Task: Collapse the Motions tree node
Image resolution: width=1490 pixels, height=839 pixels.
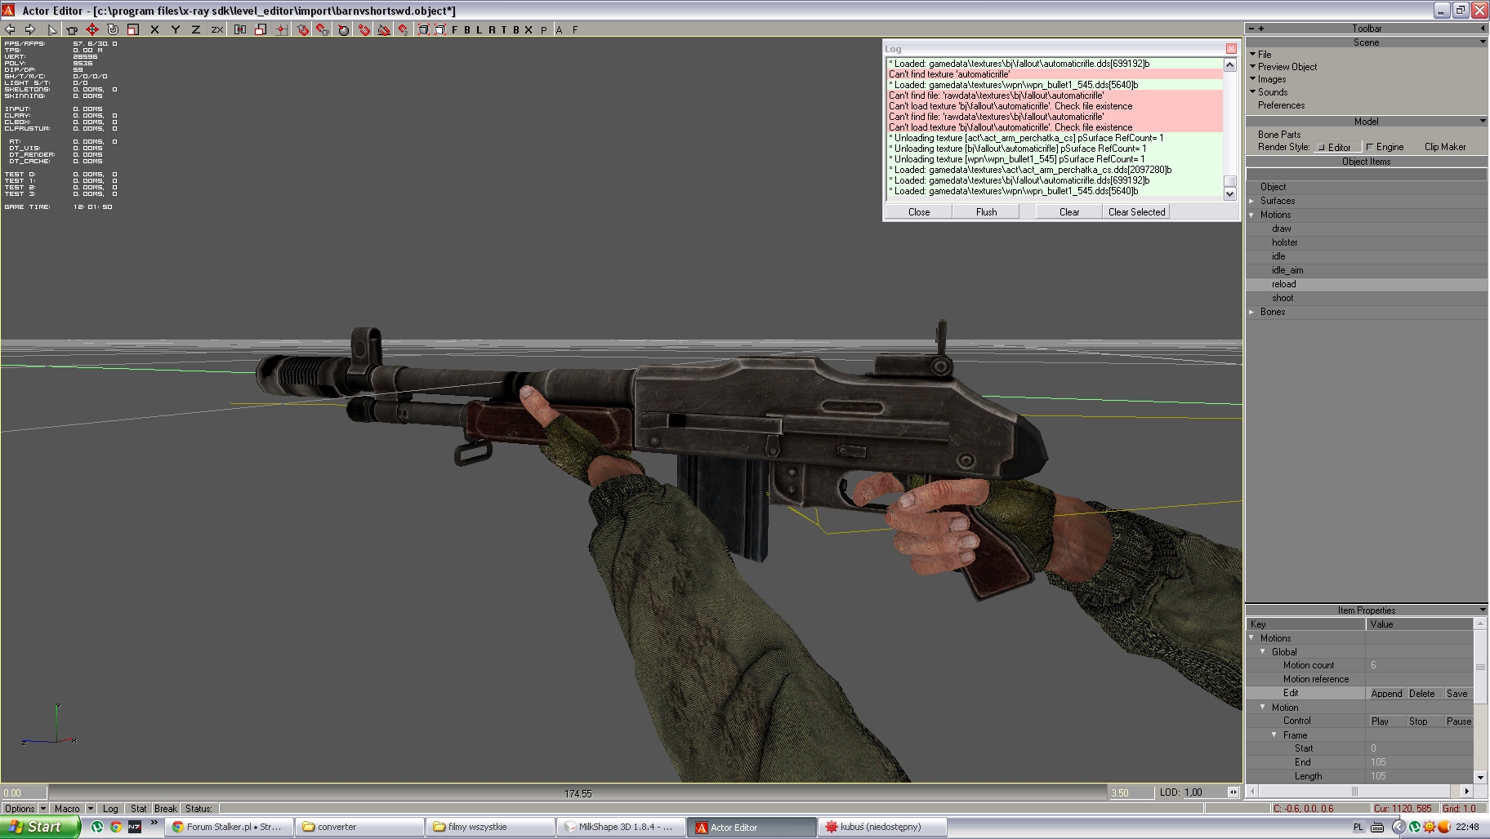Action: tap(1251, 215)
